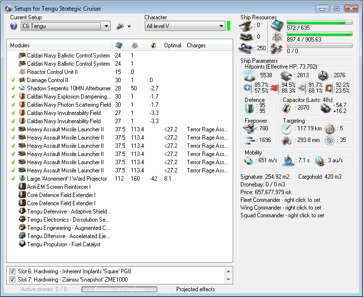Click the scan resolution icon showing 293.8 mm

click(x=286, y=140)
